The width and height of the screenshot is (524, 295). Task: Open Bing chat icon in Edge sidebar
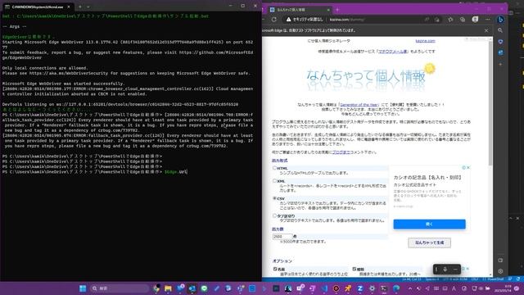point(500,20)
